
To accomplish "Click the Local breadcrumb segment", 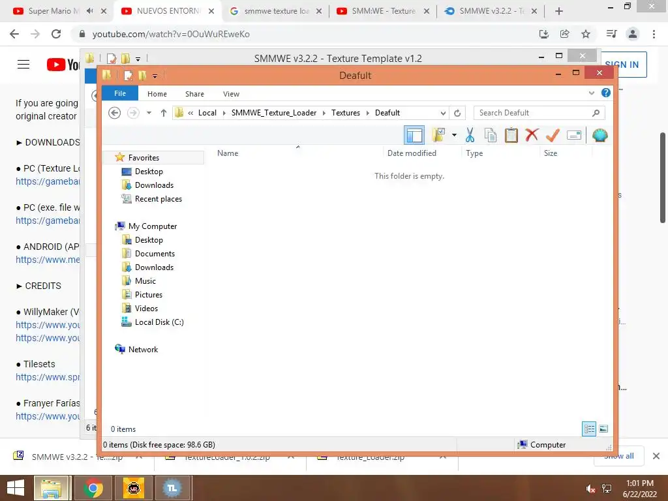I will pos(207,113).
